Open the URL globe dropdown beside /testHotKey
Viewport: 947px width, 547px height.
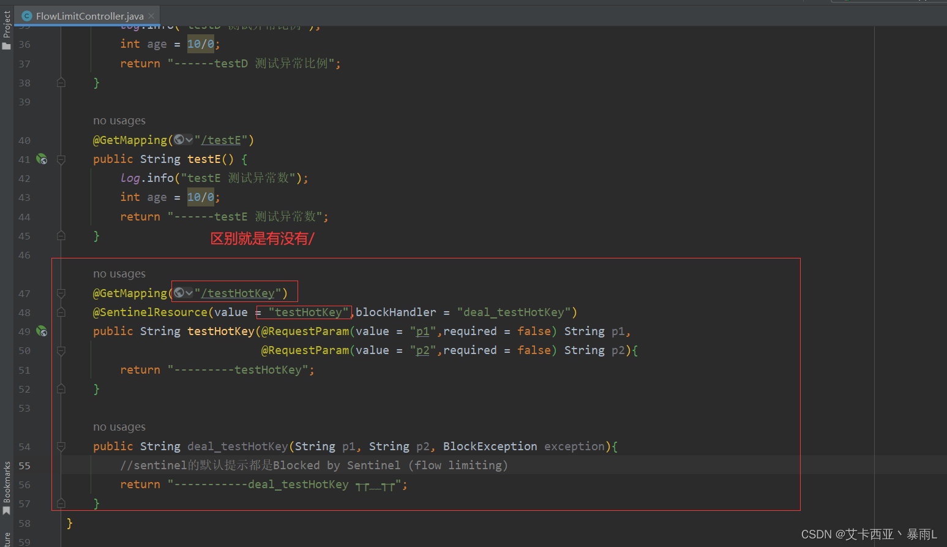click(x=183, y=293)
